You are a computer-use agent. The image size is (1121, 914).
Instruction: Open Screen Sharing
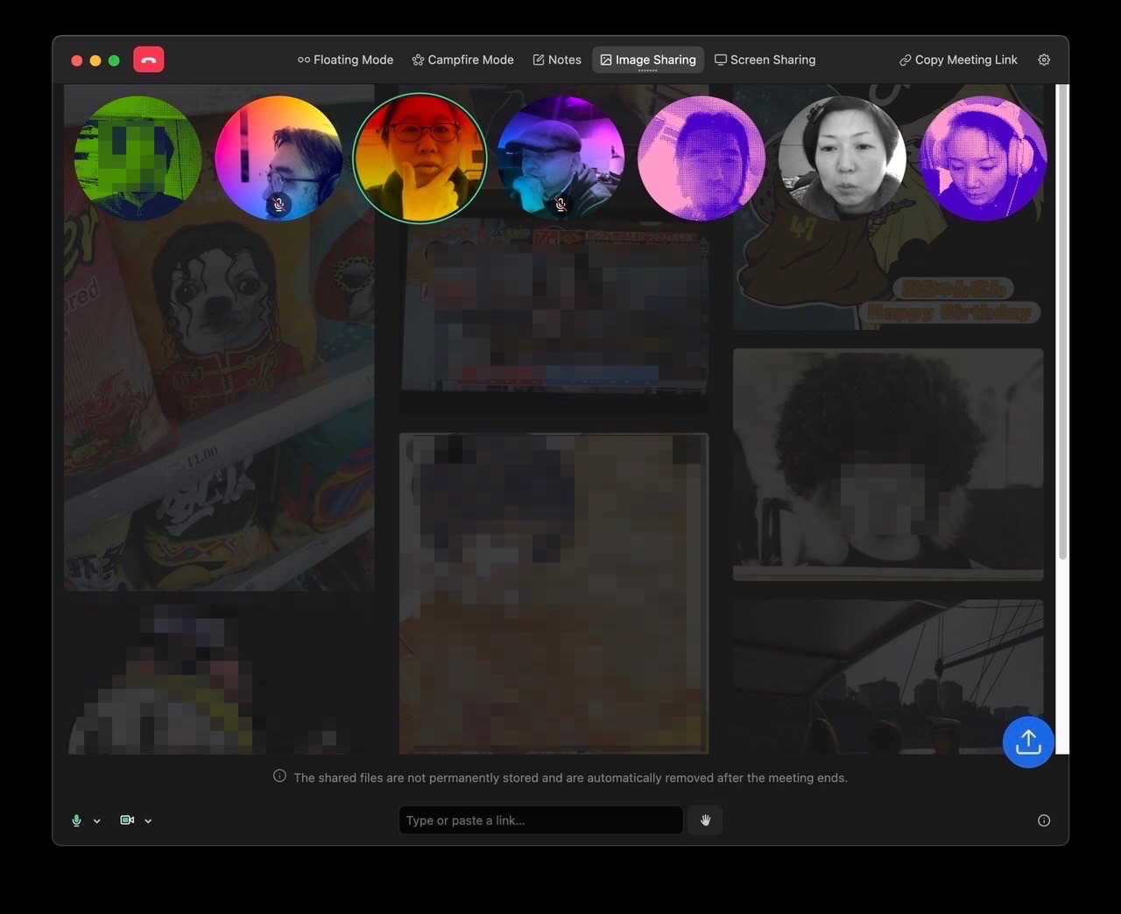pos(765,60)
